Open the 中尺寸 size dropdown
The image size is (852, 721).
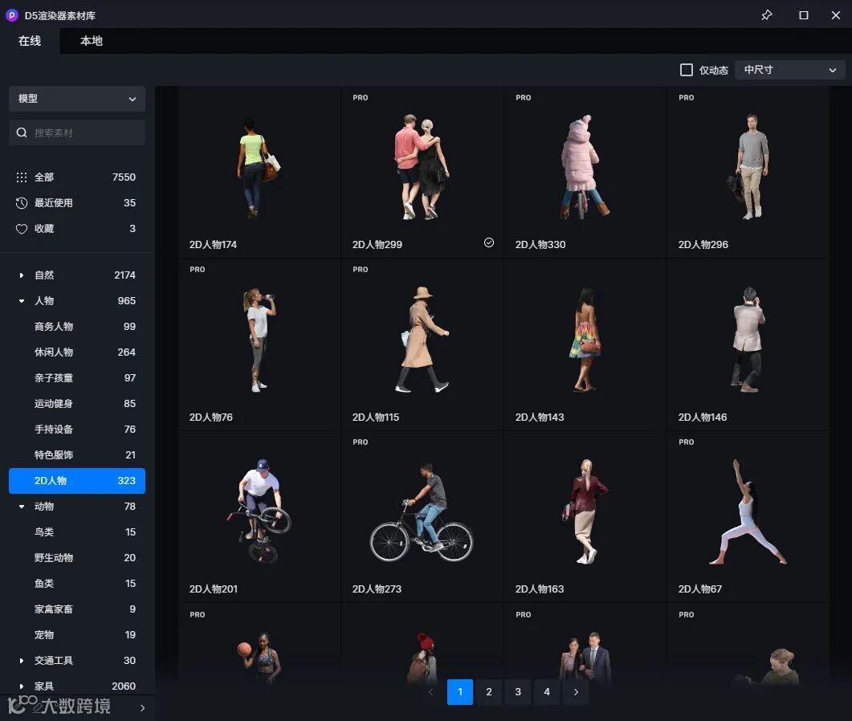click(x=790, y=70)
